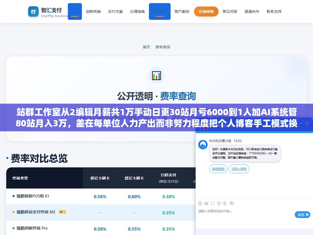Open 常见问答 menu item
The width and height of the screenshot is (313, 235).
tap(230, 11)
